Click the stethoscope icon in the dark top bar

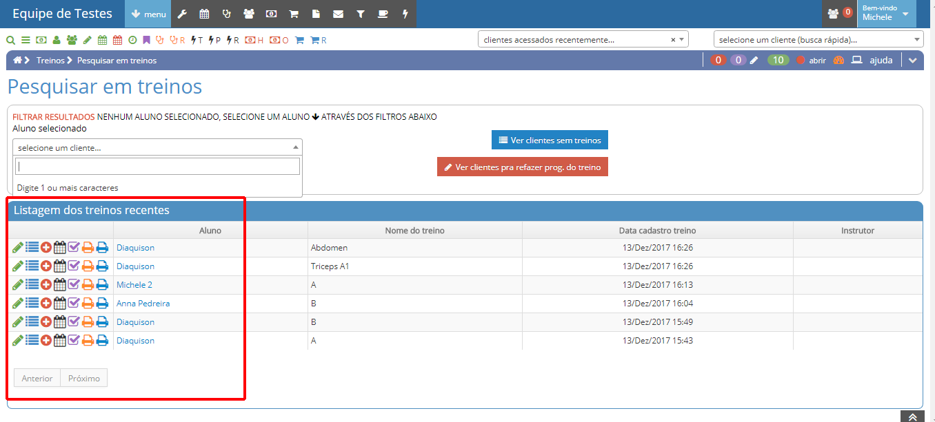226,14
